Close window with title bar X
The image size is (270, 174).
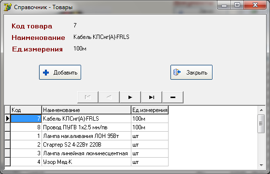[x=255, y=5]
